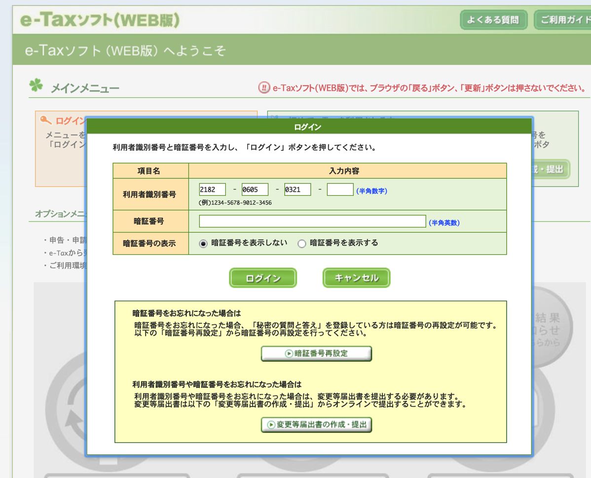Select 暗証番号を表示しない radio option
Screen dimensions: 591x478
coord(203,243)
